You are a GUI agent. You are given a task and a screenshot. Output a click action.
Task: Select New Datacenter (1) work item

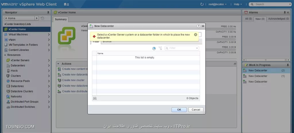266,76
